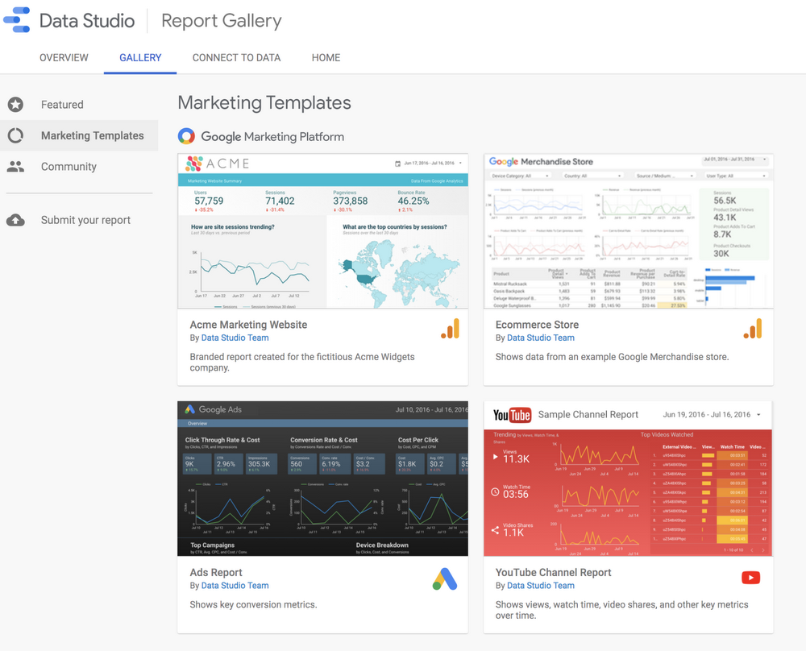Click the Users 57,759 metric in Acme preview

(209, 201)
